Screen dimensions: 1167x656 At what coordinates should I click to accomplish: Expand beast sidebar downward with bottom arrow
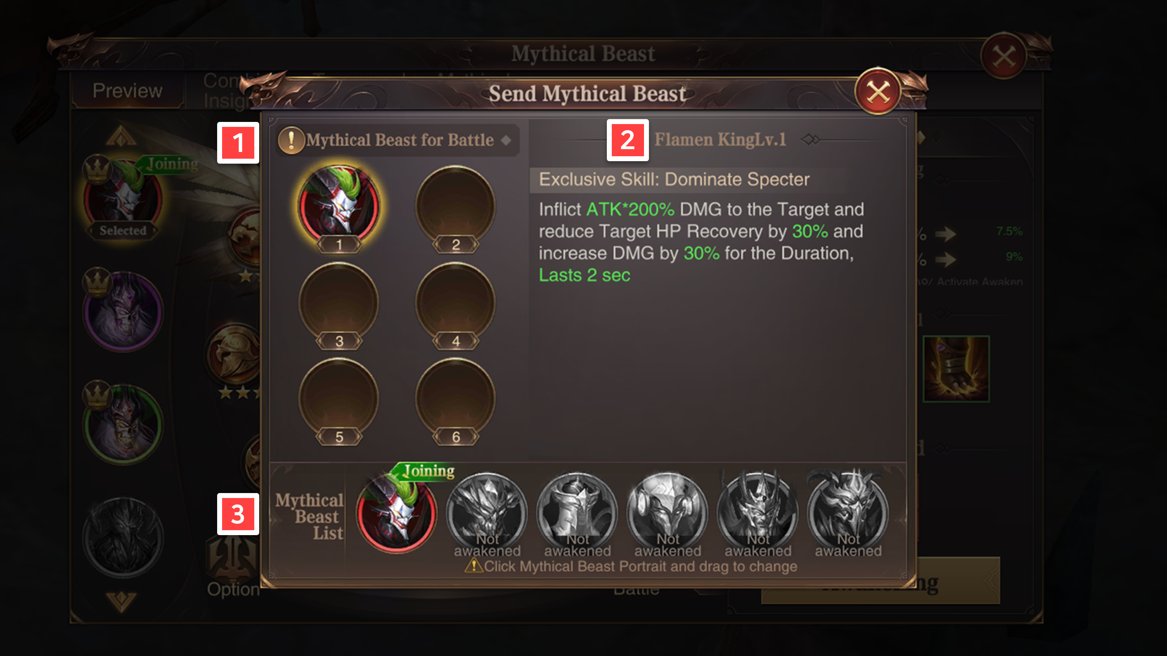coord(121,602)
